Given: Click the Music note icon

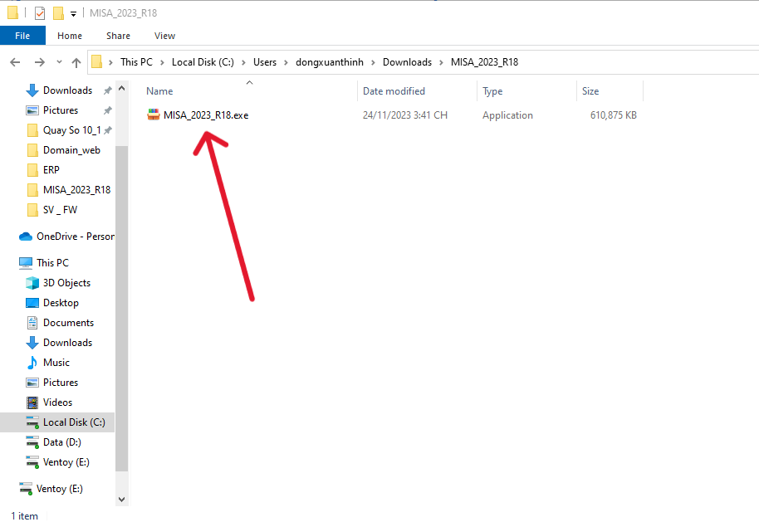Looking at the screenshot, I should pyautogui.click(x=32, y=363).
